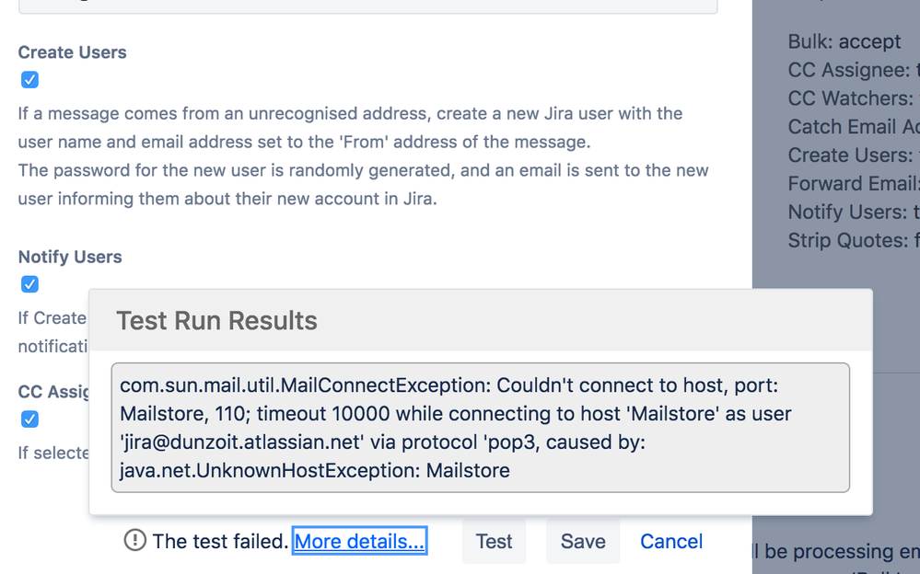The image size is (920, 574).
Task: Click the 'Catch Email' summary entry
Action: (854, 127)
